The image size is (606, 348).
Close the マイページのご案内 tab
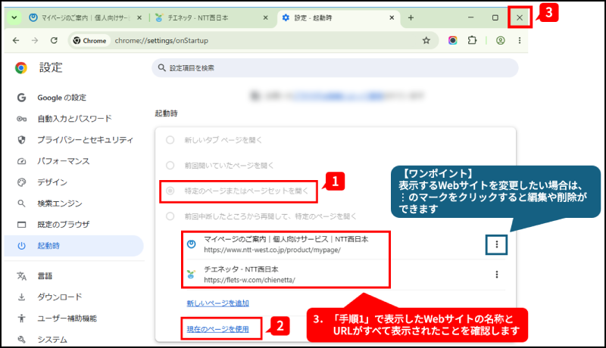coord(139,17)
